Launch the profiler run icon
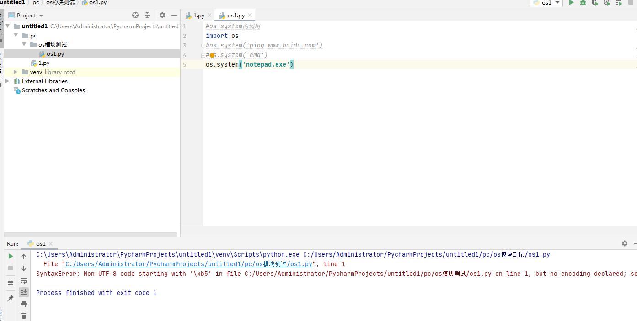The image size is (637, 321). [607, 3]
